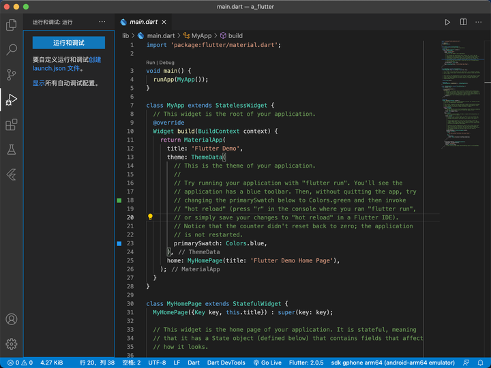Show errors and warnings count
491x368 pixels.
20,363
